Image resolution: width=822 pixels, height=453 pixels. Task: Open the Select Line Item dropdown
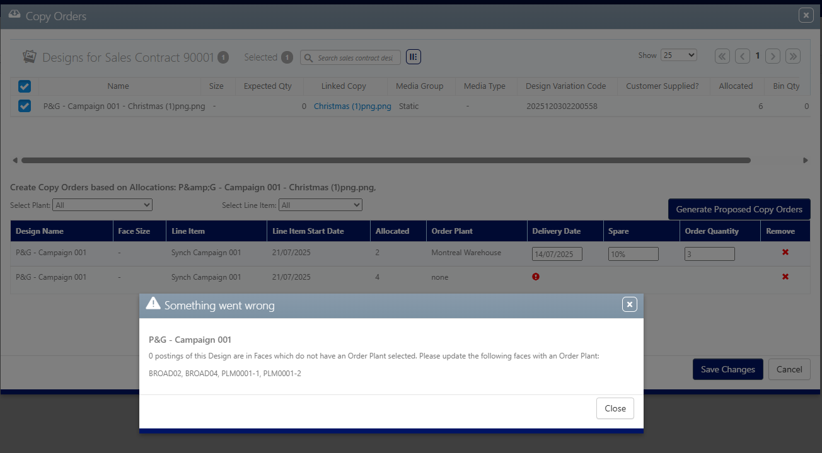pos(321,205)
